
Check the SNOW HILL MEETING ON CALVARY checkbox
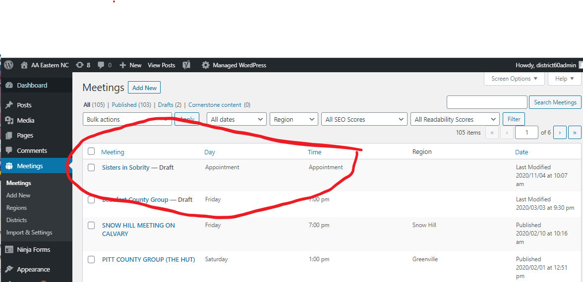91,226
